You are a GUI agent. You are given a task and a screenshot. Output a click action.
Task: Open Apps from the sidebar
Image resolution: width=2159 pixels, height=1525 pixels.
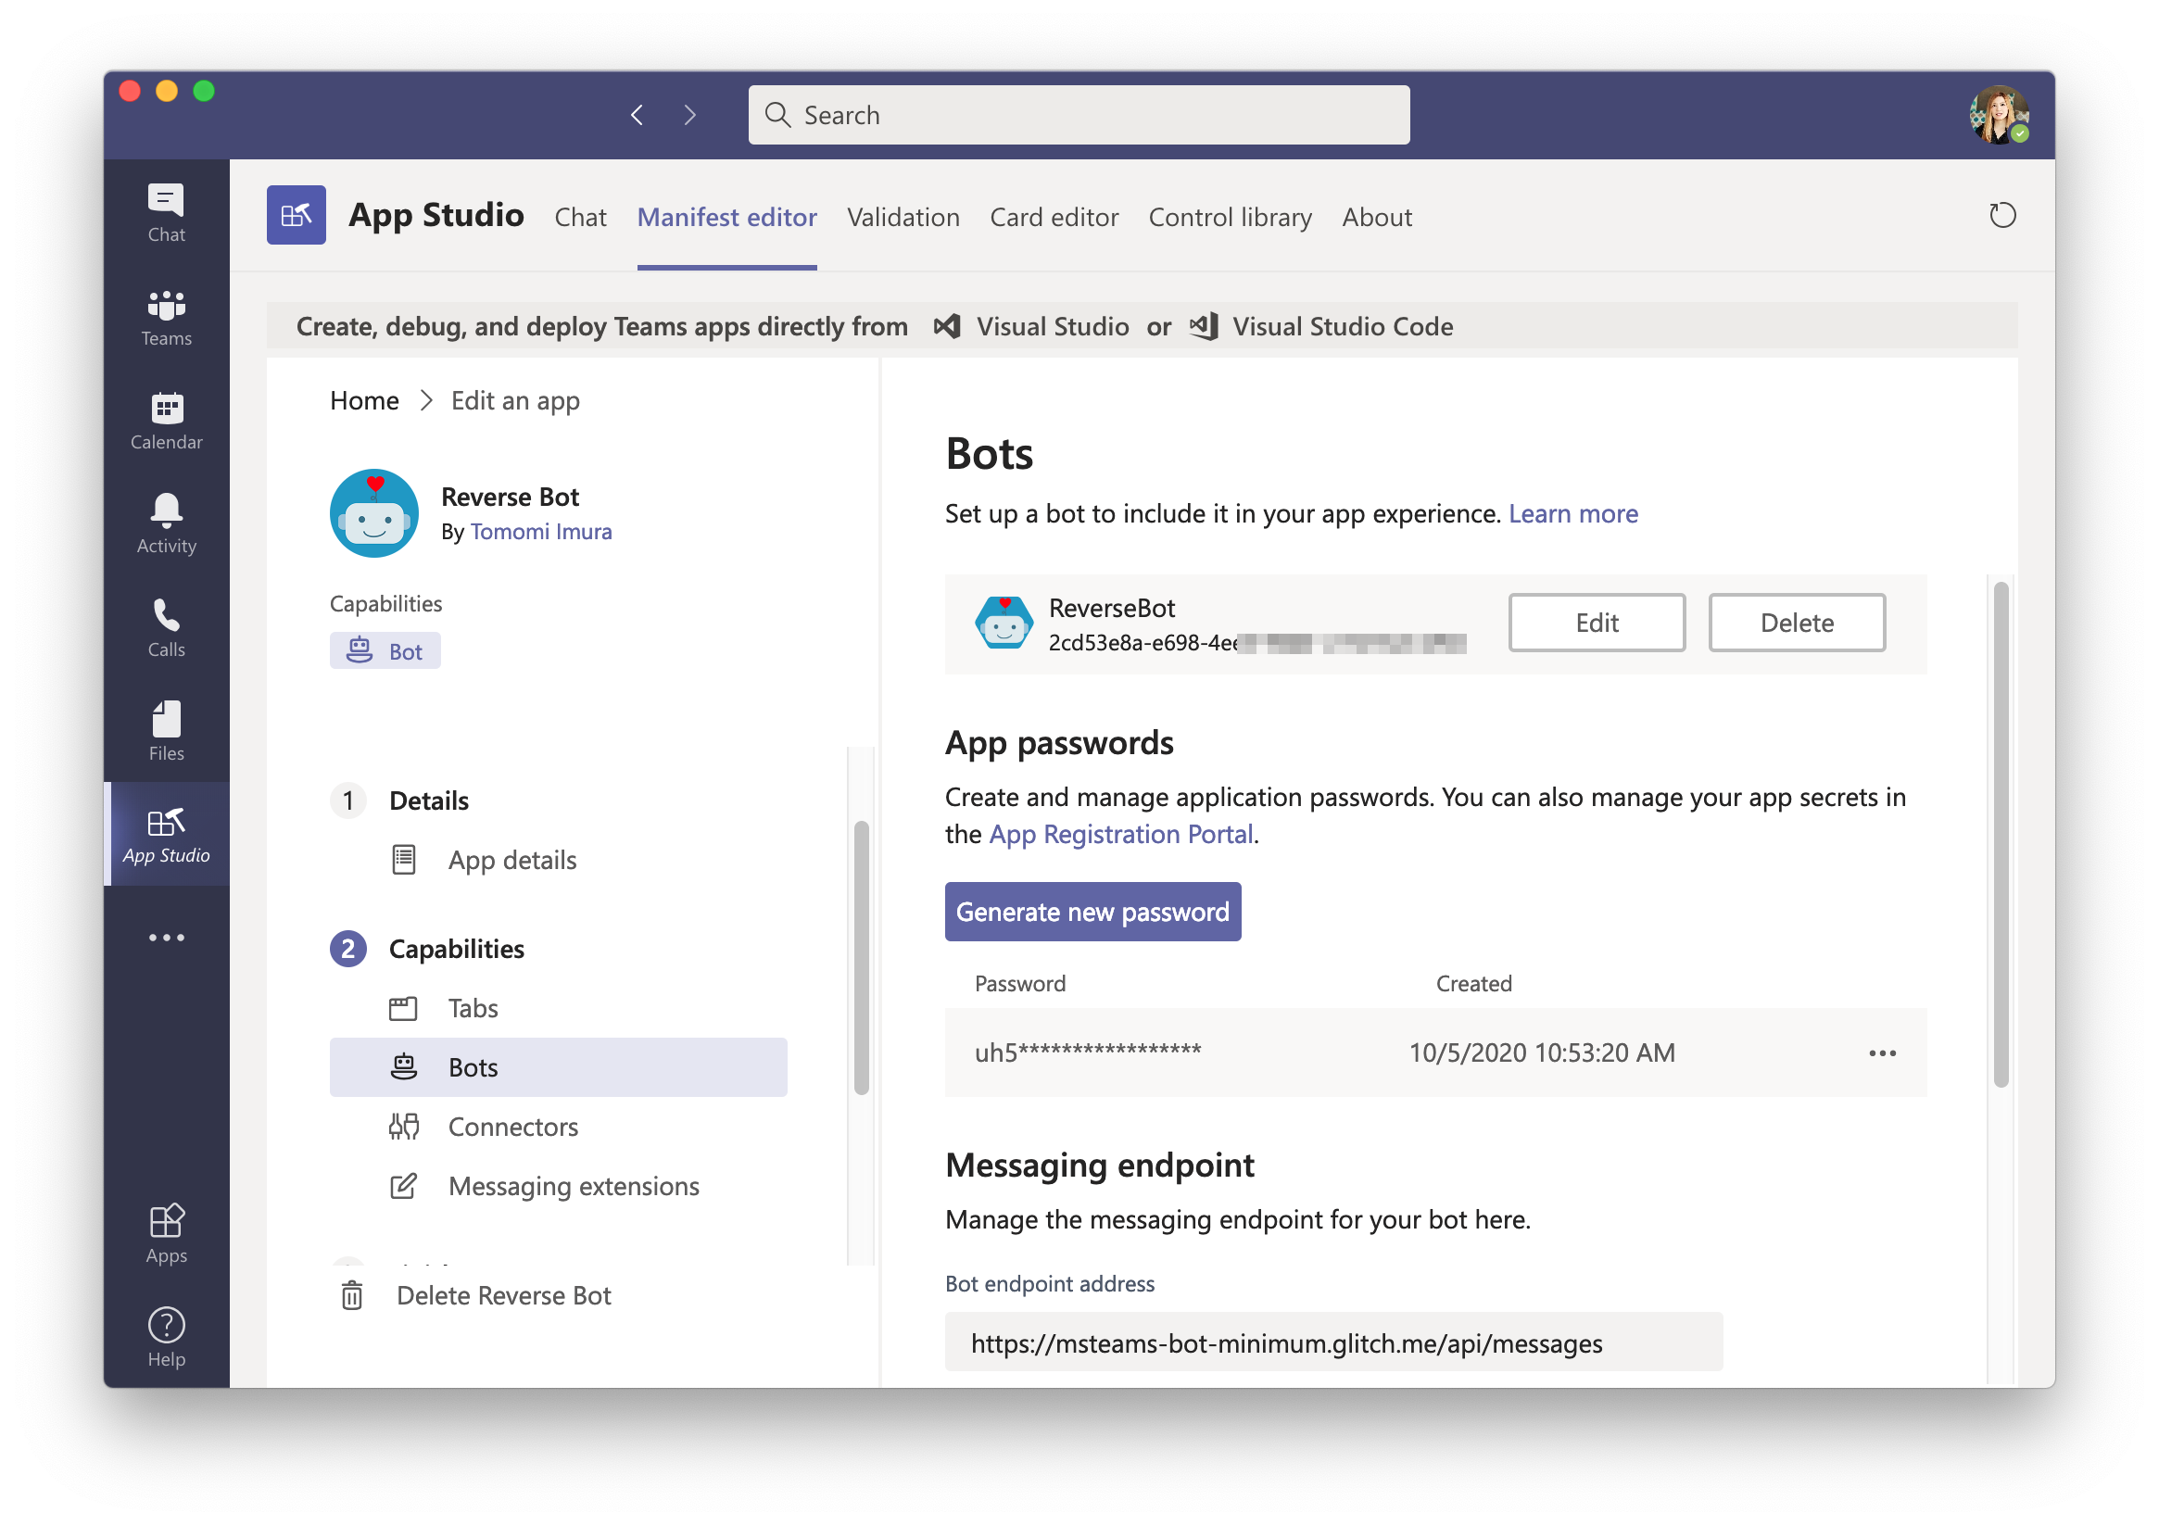[166, 1231]
